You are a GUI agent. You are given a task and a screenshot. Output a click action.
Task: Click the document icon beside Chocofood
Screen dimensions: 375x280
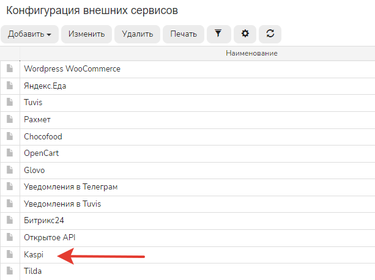10,136
